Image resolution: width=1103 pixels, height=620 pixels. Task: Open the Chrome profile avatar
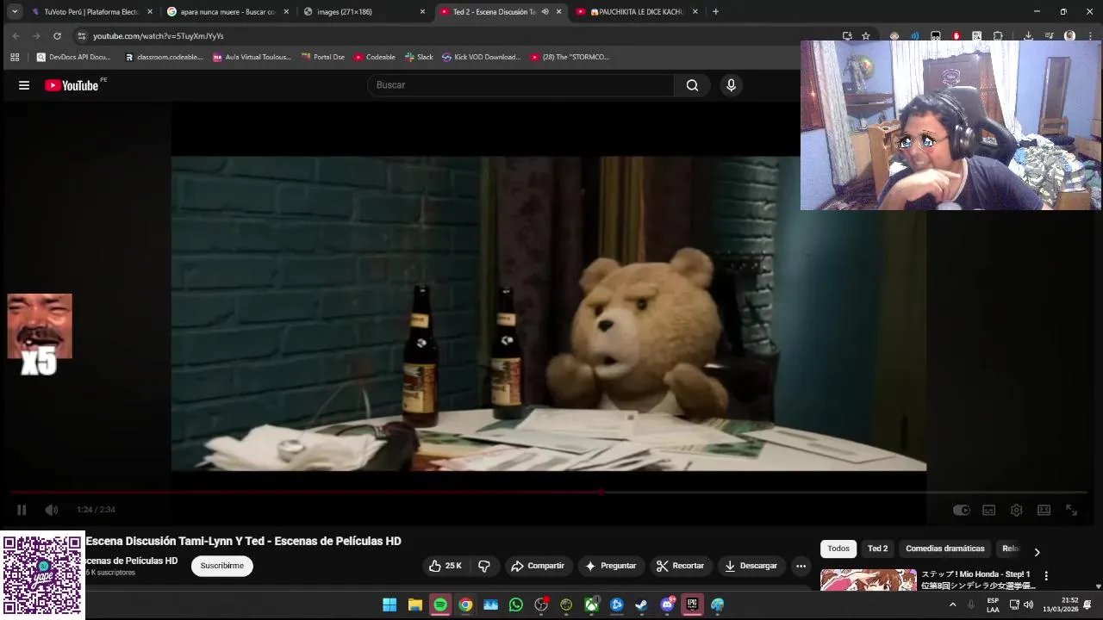pos(1069,36)
